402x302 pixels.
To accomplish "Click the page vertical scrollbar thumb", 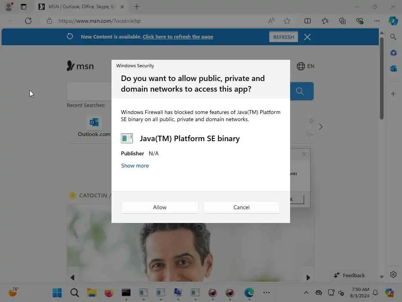I will pos(382,78).
